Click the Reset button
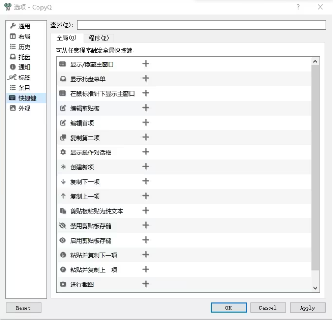The width and height of the screenshot is (333, 321). tap(24, 308)
